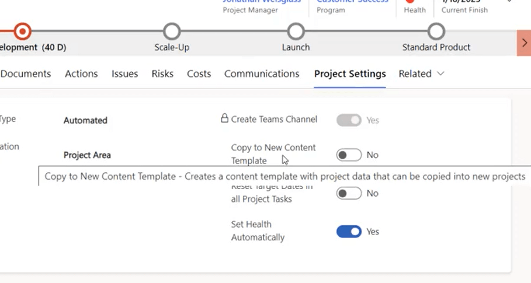
Task: Toggle Reset Target Dates in all Project Tasks
Action: pos(349,193)
